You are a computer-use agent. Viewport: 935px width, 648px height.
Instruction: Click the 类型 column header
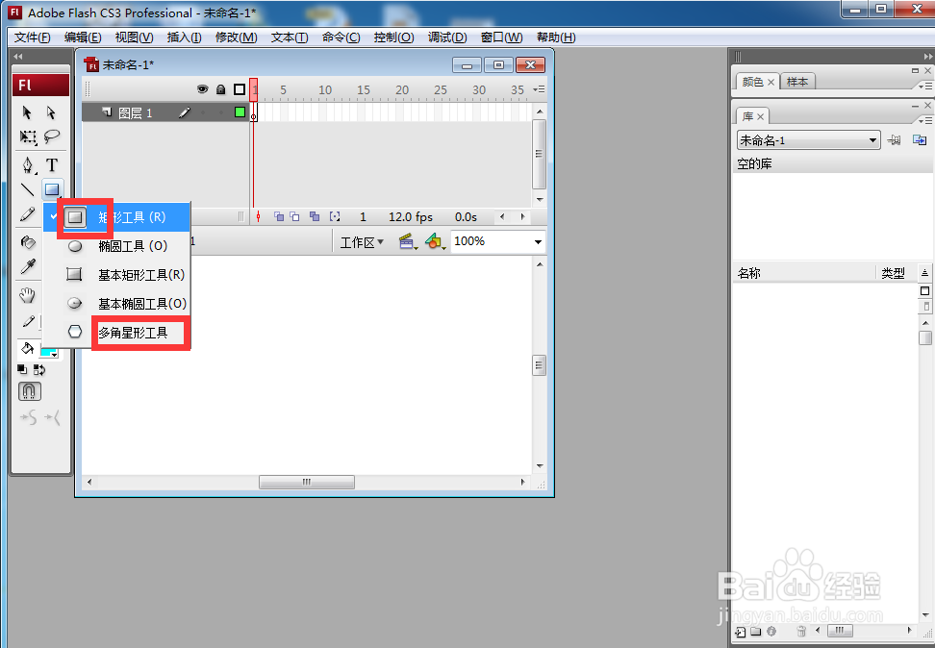coord(897,273)
